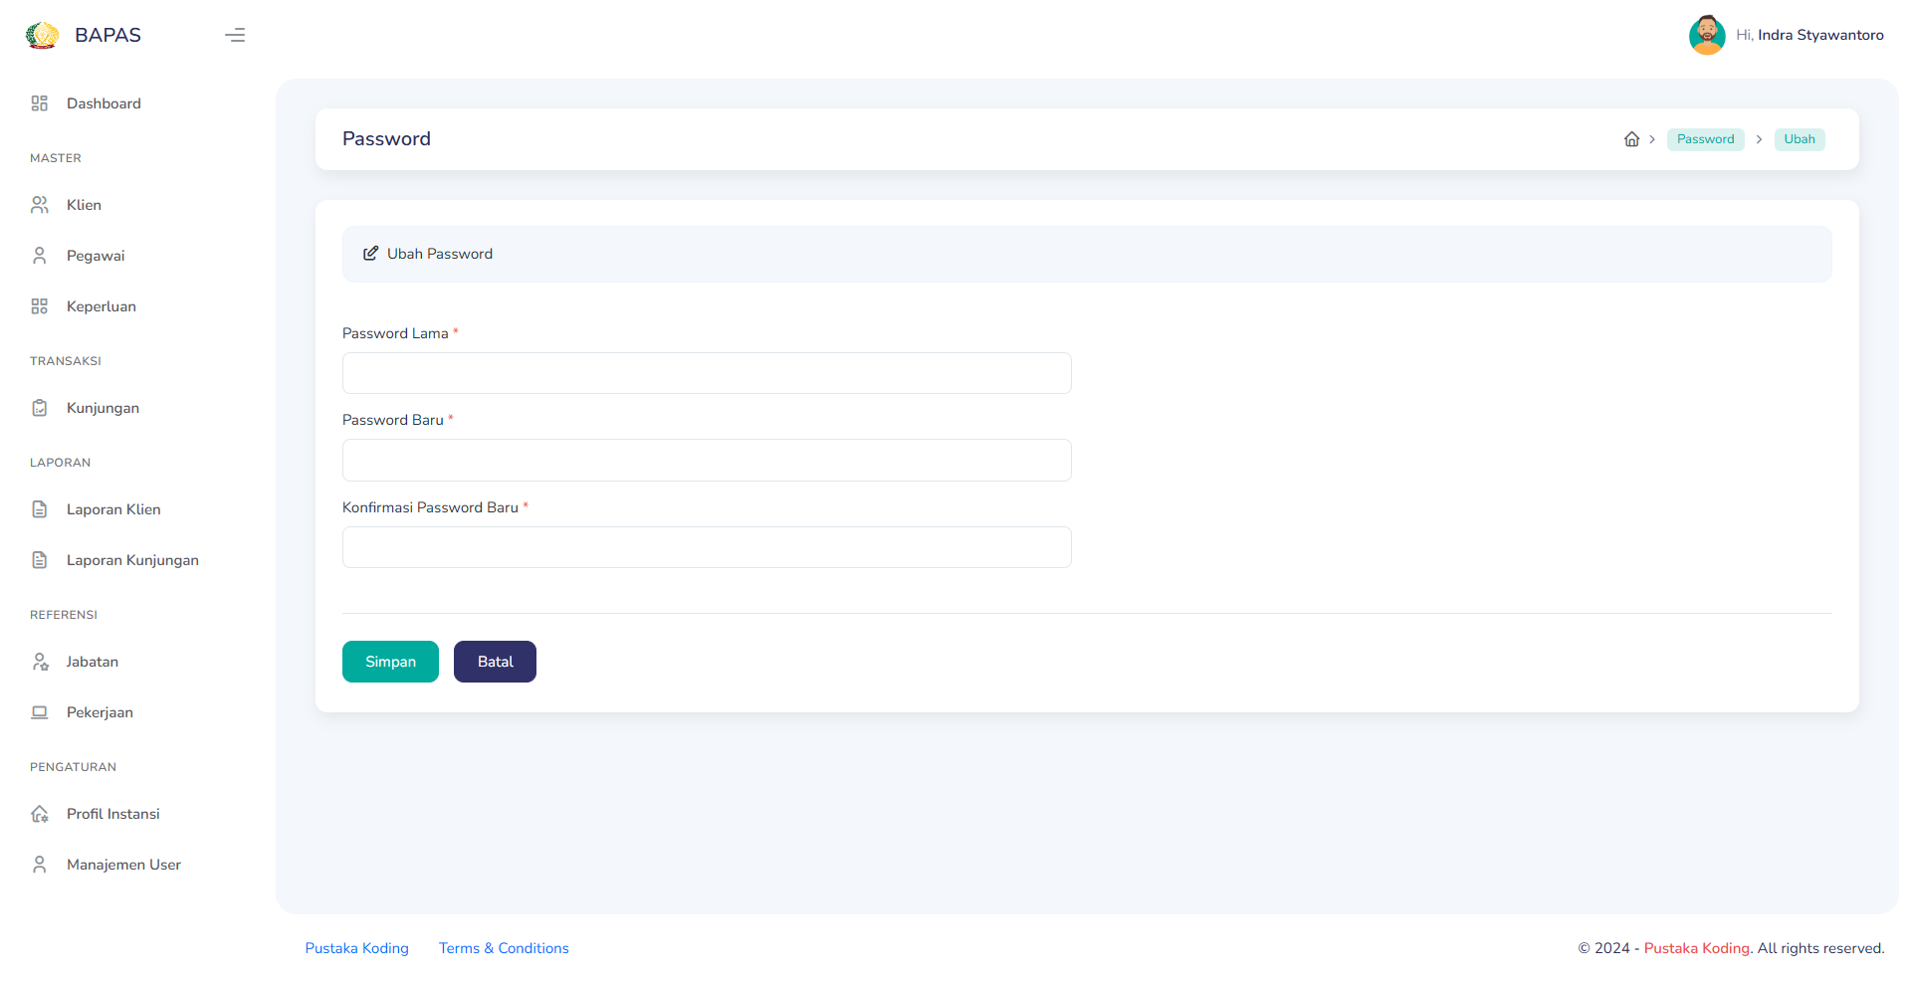Select Manajemen User in the sidebar
Viewport: 1911px width, 982px height.
click(x=123, y=865)
